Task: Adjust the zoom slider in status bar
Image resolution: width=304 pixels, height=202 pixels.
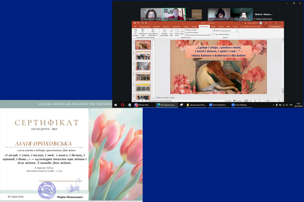Action: coord(268,101)
